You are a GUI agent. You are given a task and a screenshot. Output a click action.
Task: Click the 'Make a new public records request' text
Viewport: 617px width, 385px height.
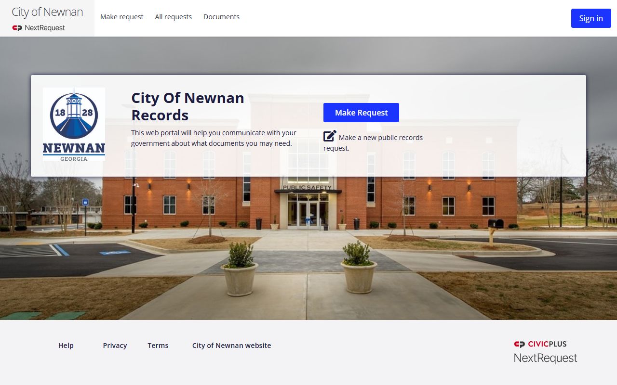[x=374, y=143]
